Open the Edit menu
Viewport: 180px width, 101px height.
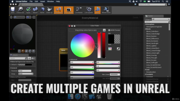coord(36,1)
